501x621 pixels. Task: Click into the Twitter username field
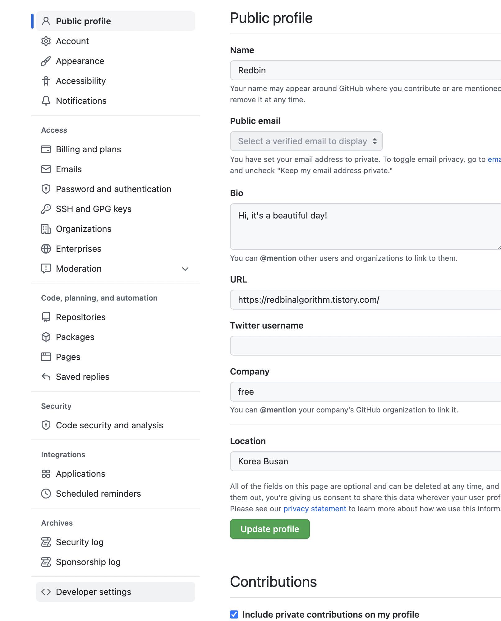tap(365, 346)
